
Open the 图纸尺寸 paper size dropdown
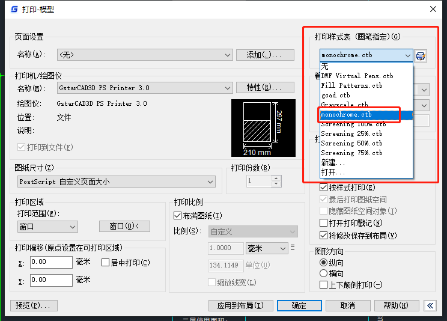pos(117,182)
